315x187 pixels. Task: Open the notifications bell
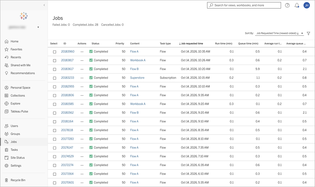(x=297, y=5)
